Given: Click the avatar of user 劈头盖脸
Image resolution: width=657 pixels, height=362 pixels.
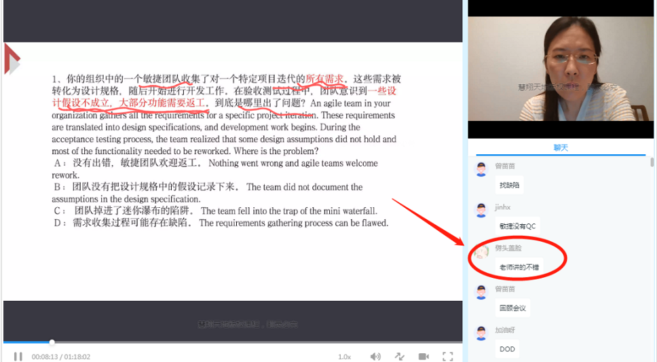Looking at the screenshot, I should 481,251.
